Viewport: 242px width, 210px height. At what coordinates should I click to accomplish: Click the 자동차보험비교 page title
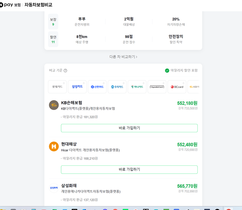click(38, 5)
